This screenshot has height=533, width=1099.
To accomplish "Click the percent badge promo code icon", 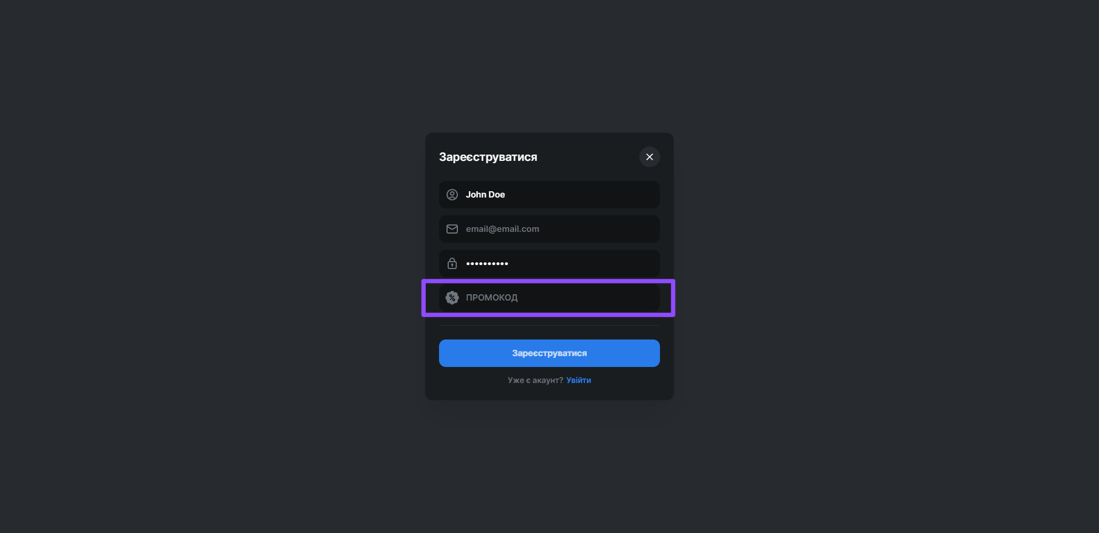I will point(452,298).
